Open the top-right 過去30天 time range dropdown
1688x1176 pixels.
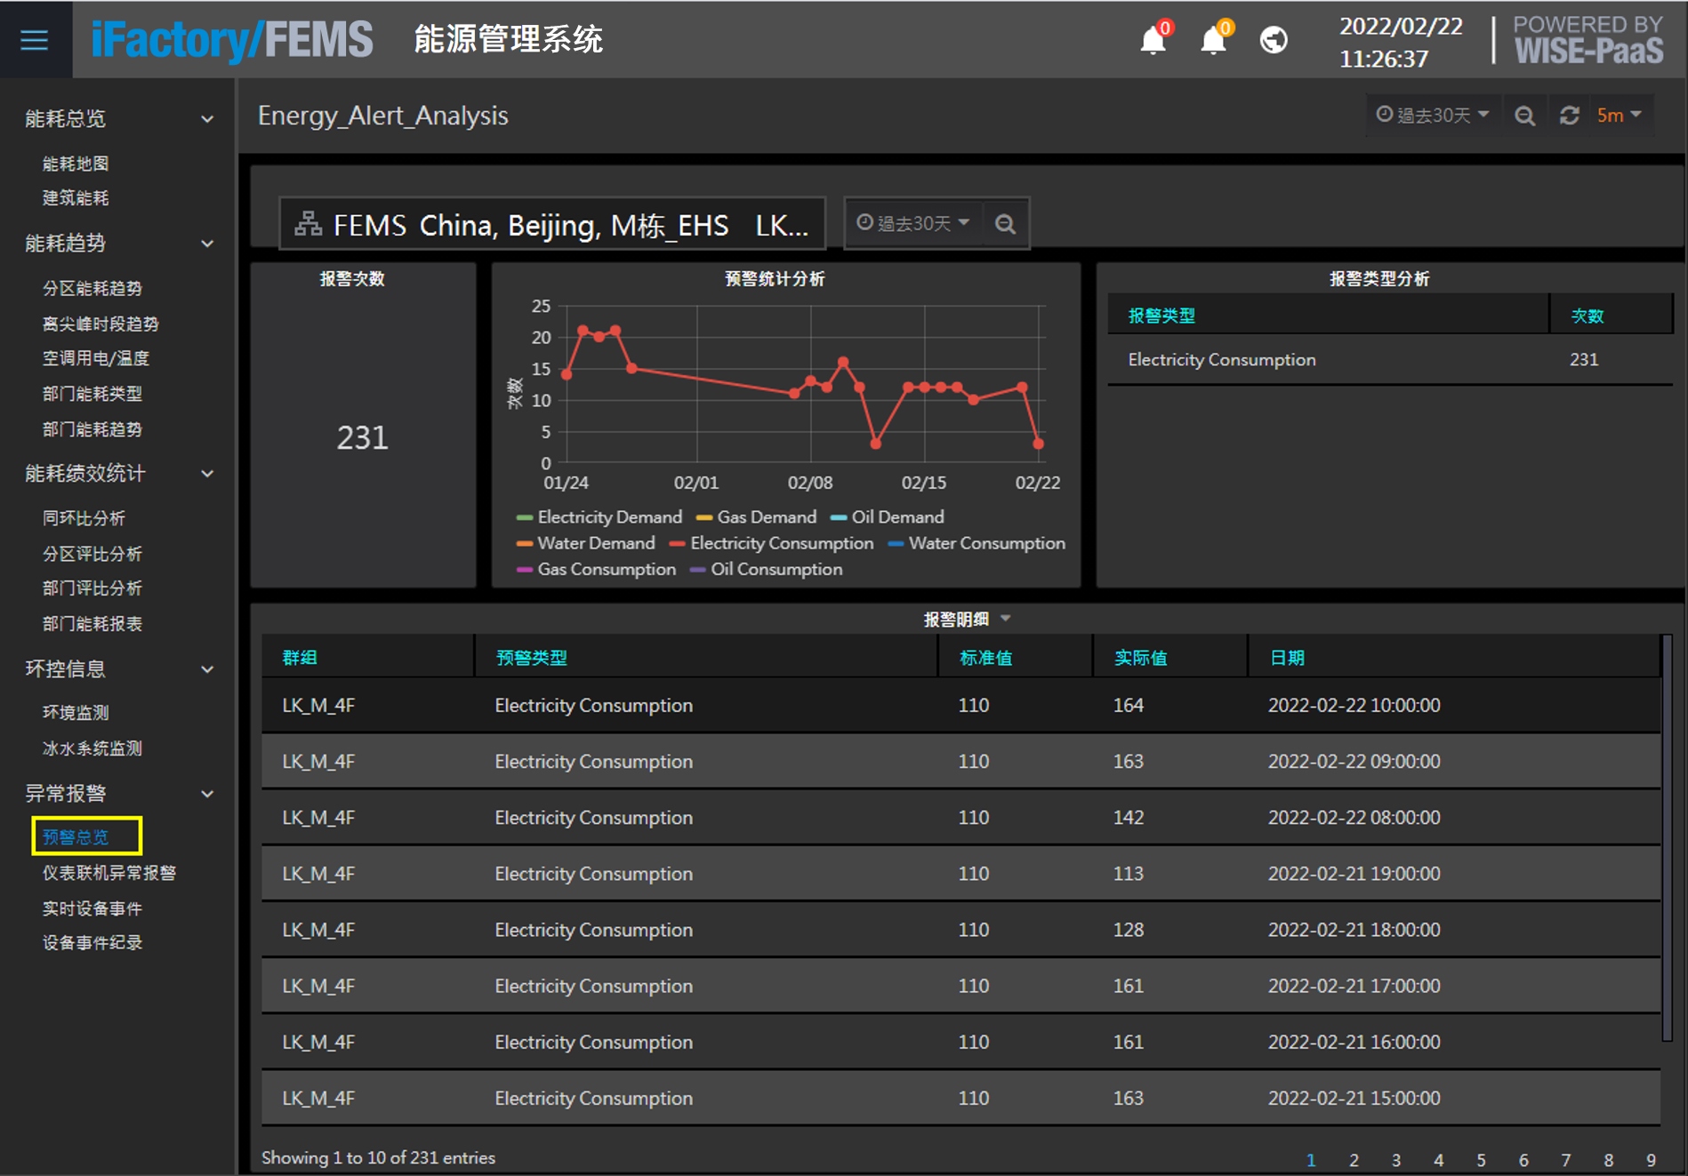point(1432,116)
